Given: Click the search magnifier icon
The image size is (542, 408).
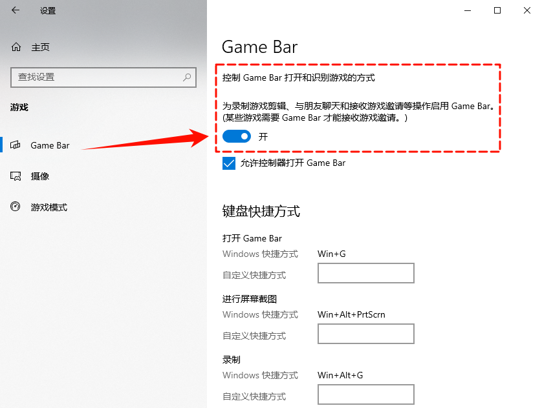Looking at the screenshot, I should click(187, 77).
